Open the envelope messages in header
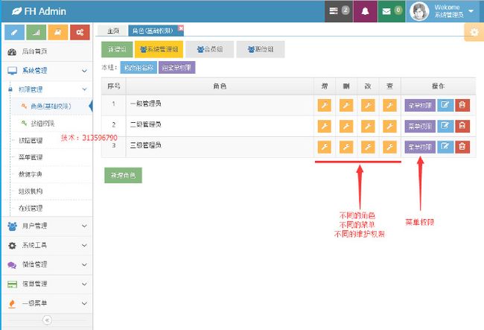The height and width of the screenshot is (330, 484). point(392,11)
